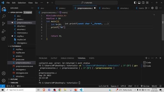164x92 pixels.
Task: Change indentation via 'Spaces: 4'
Action: click(x=115, y=86)
